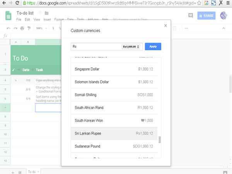Click the undo icon in toolbar
This screenshot has height=174, width=232.
pos(8,28)
